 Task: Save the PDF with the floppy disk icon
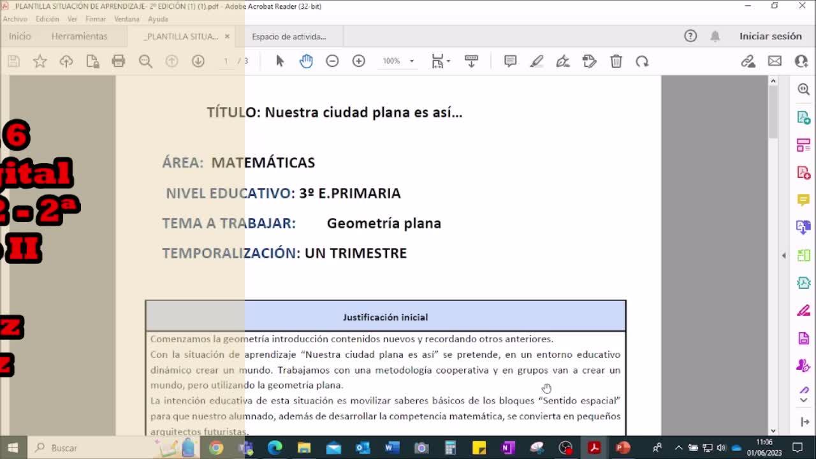pos(13,61)
